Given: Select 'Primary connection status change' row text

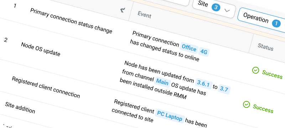Looking at the screenshot, I should (x=71, y=21).
